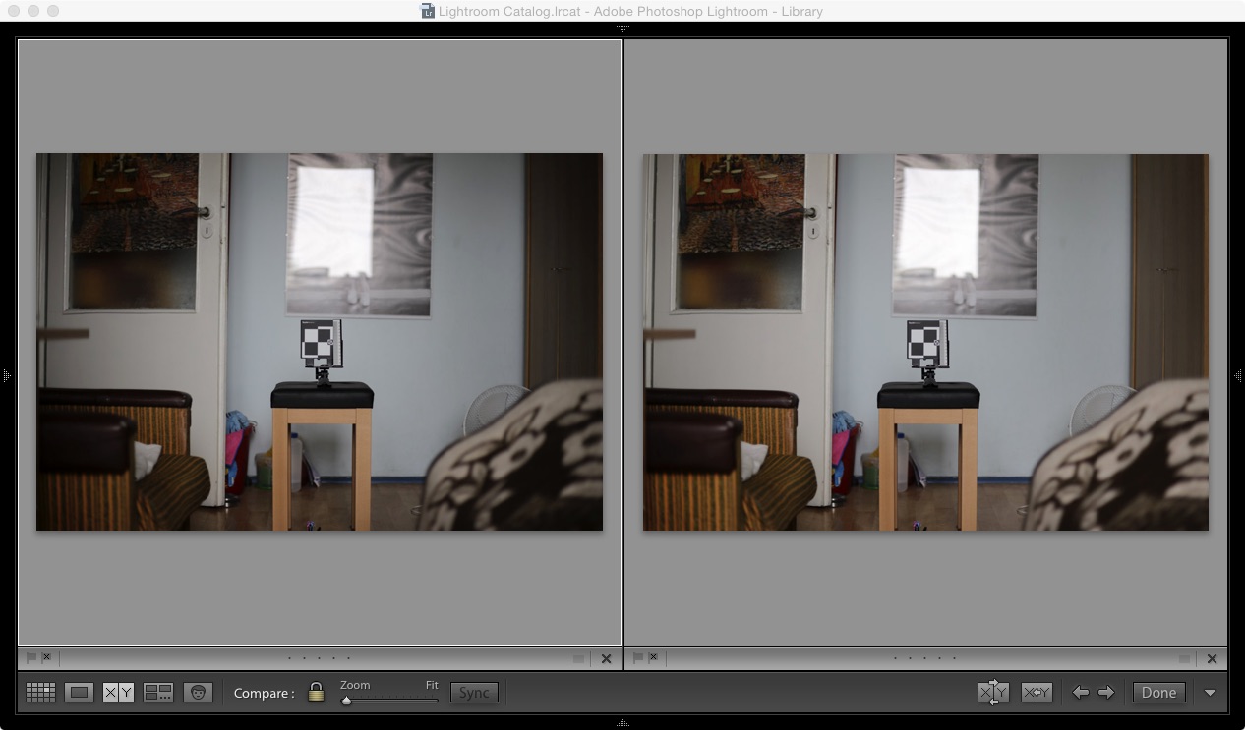This screenshot has width=1245, height=730.
Task: Click the "Compare :" label
Action: [265, 693]
